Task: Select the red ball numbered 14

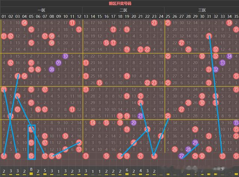Action: pyautogui.click(x=93, y=123)
